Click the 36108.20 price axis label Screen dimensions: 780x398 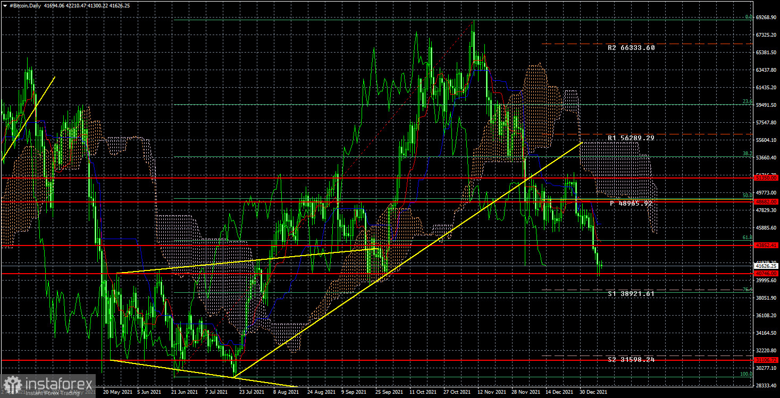(x=767, y=316)
